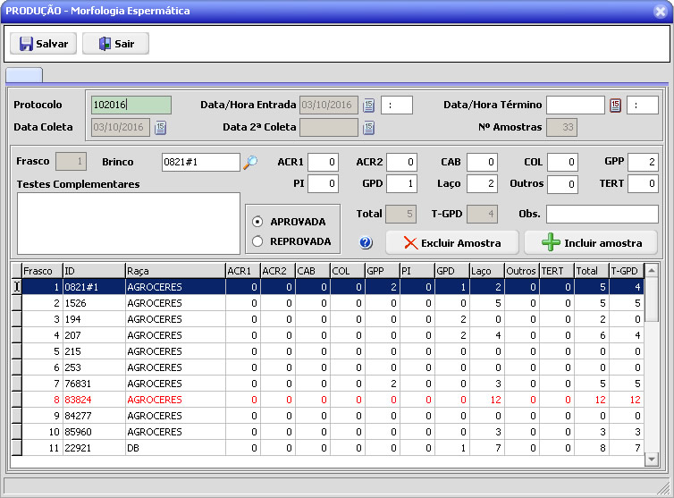Edit the Laço value field
This screenshot has height=498, width=674.
pos(483,183)
